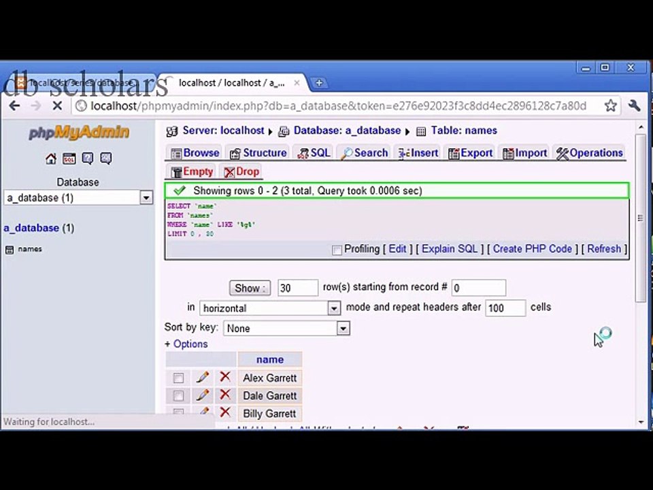Delete the Dale Garrett row
The image size is (653, 490).
click(225, 395)
